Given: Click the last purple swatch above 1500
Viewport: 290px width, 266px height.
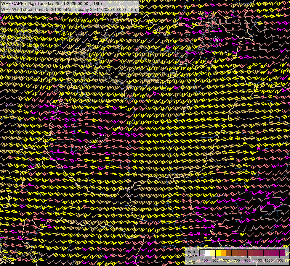Looking at the screenshot, I should click(x=282, y=253).
